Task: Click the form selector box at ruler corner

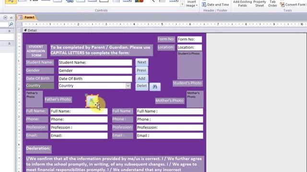Action: pos(20,24)
